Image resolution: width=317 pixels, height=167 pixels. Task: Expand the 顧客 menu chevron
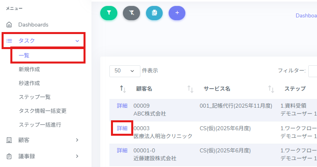77,140
